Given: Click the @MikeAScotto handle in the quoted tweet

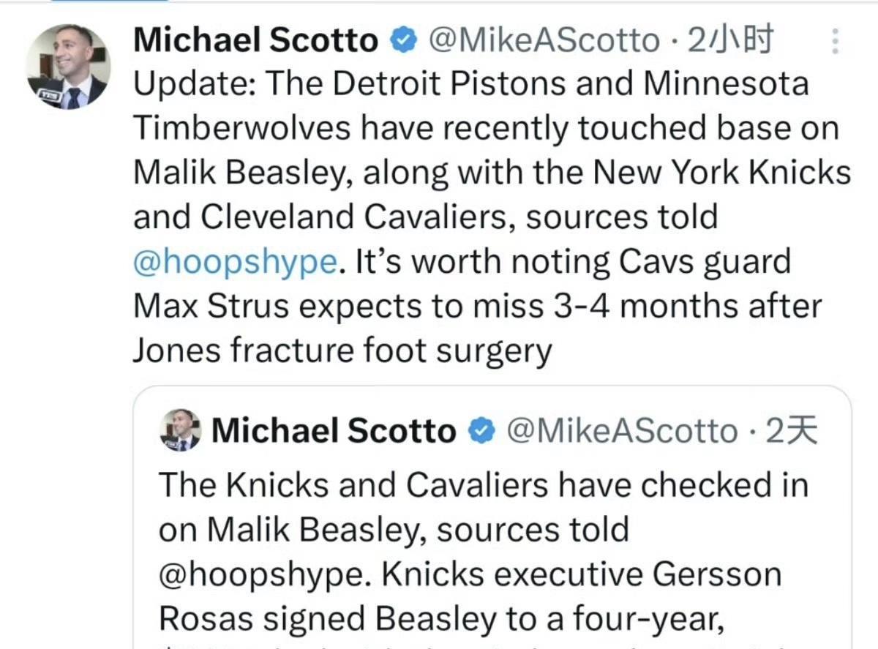Looking at the screenshot, I should pos(621,432).
